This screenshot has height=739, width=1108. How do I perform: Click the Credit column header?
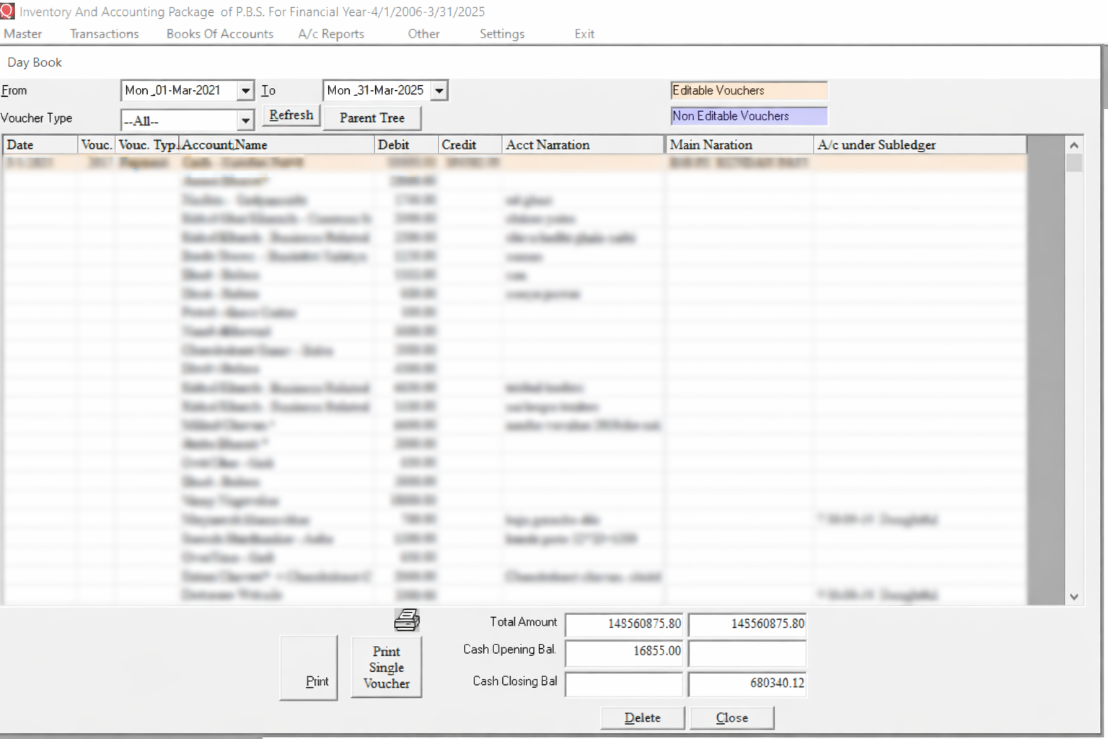point(470,144)
